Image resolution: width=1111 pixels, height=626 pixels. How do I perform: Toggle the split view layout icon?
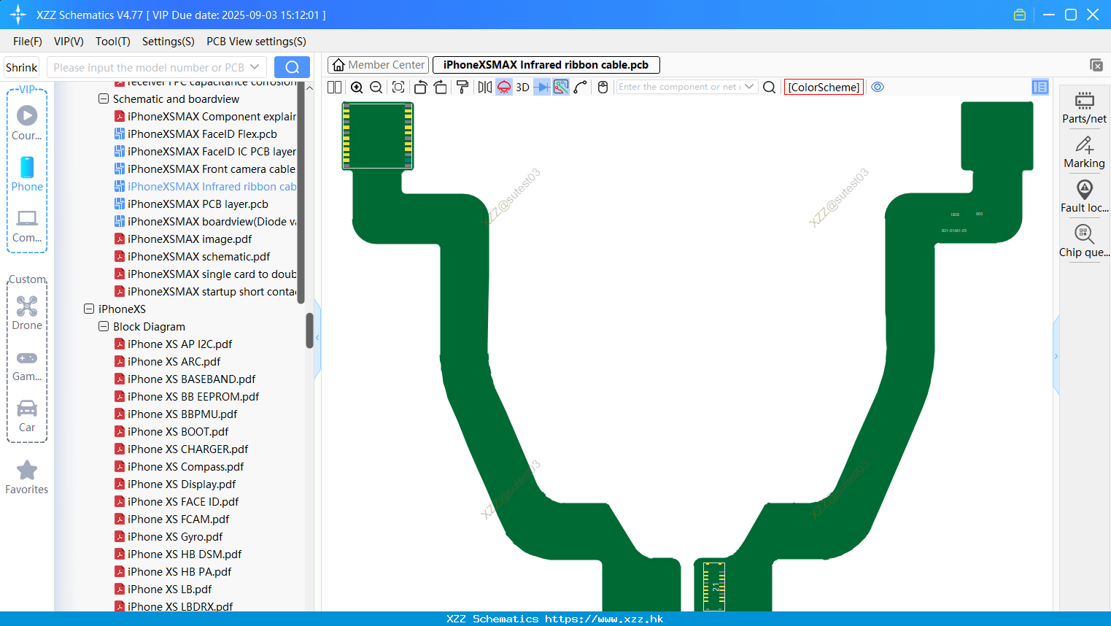[334, 87]
